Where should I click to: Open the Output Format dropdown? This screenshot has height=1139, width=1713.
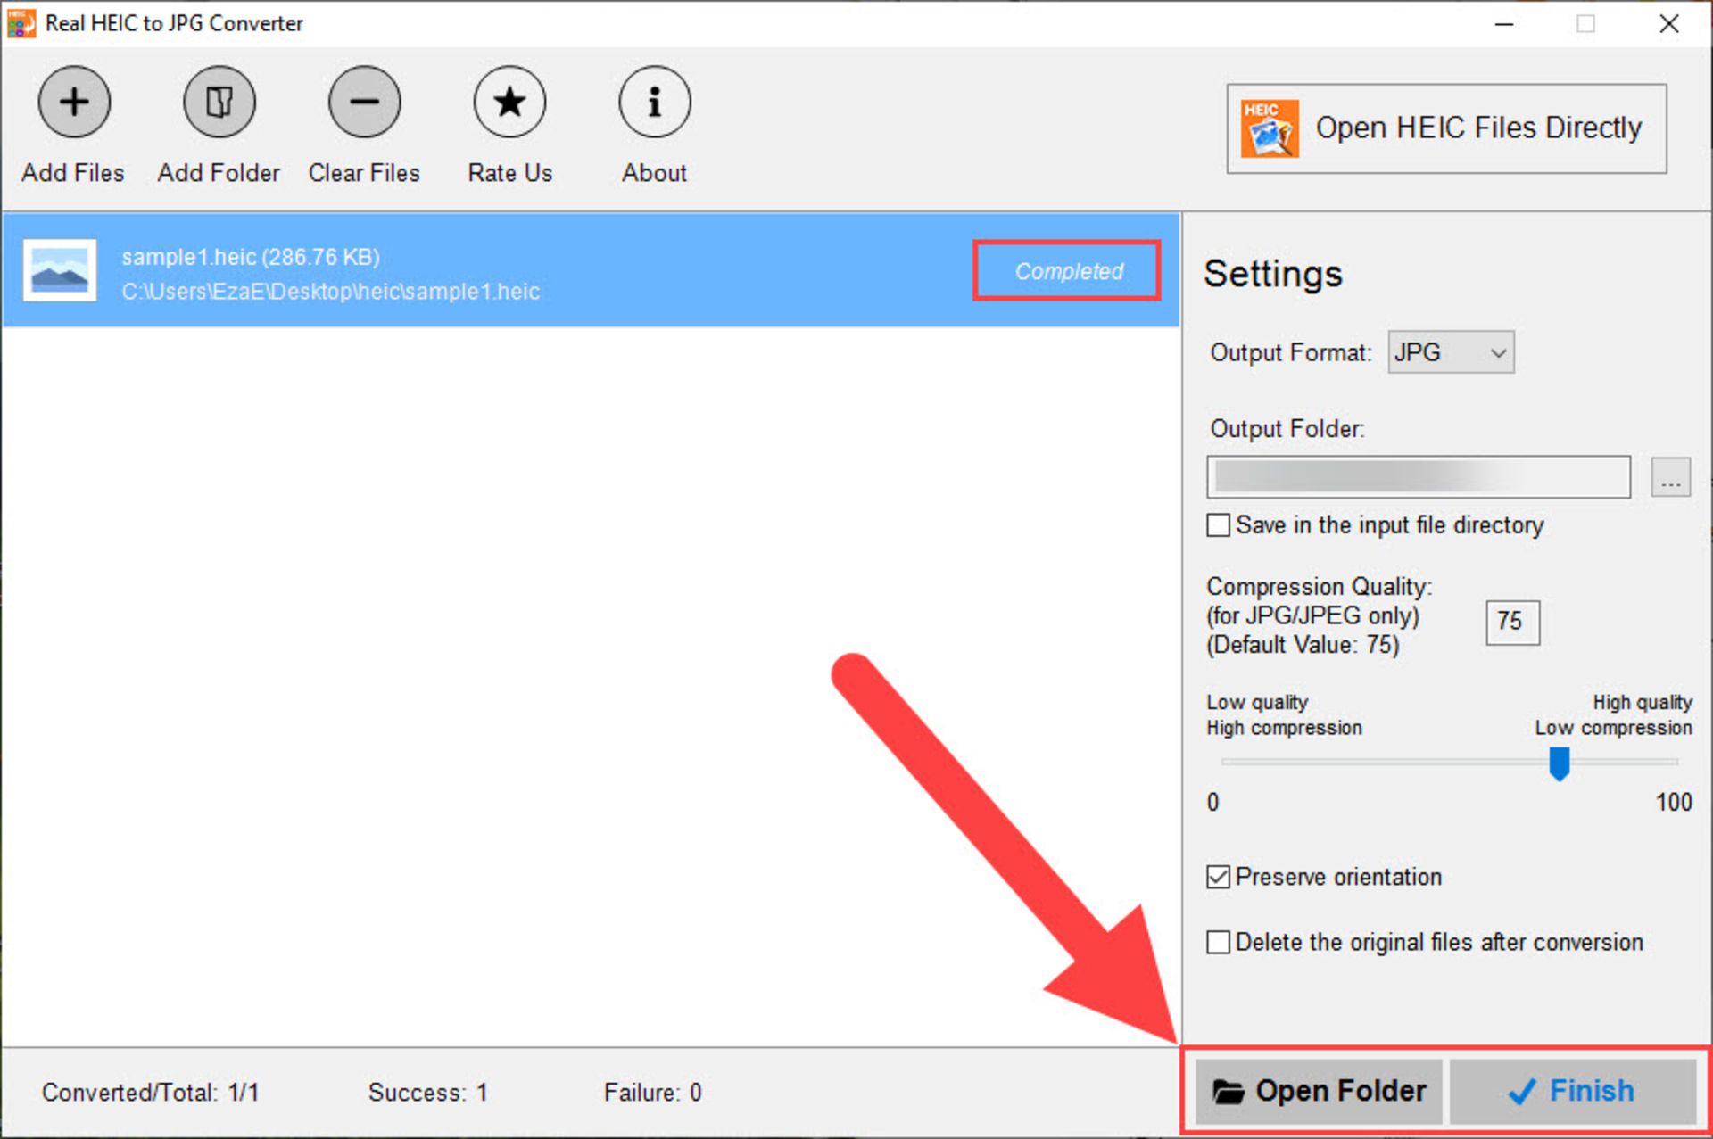[x=1451, y=352]
